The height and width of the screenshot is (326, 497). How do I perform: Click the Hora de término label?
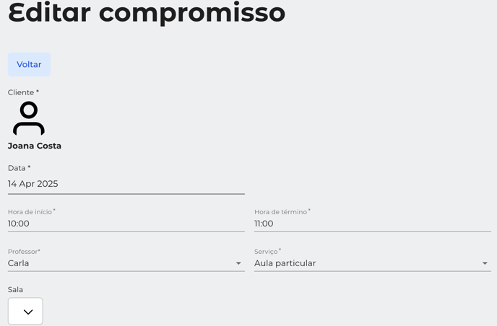282,212
